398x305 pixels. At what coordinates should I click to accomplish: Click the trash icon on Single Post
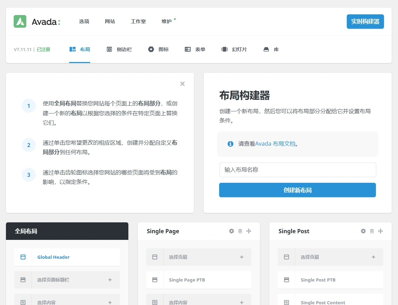tap(372, 231)
